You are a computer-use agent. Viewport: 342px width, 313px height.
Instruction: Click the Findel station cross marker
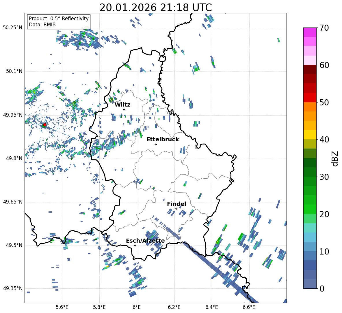point(176,209)
